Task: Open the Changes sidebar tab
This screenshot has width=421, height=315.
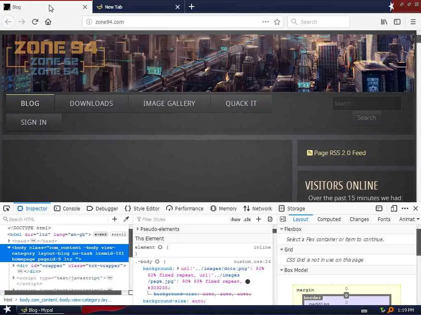Action: tap(359, 219)
